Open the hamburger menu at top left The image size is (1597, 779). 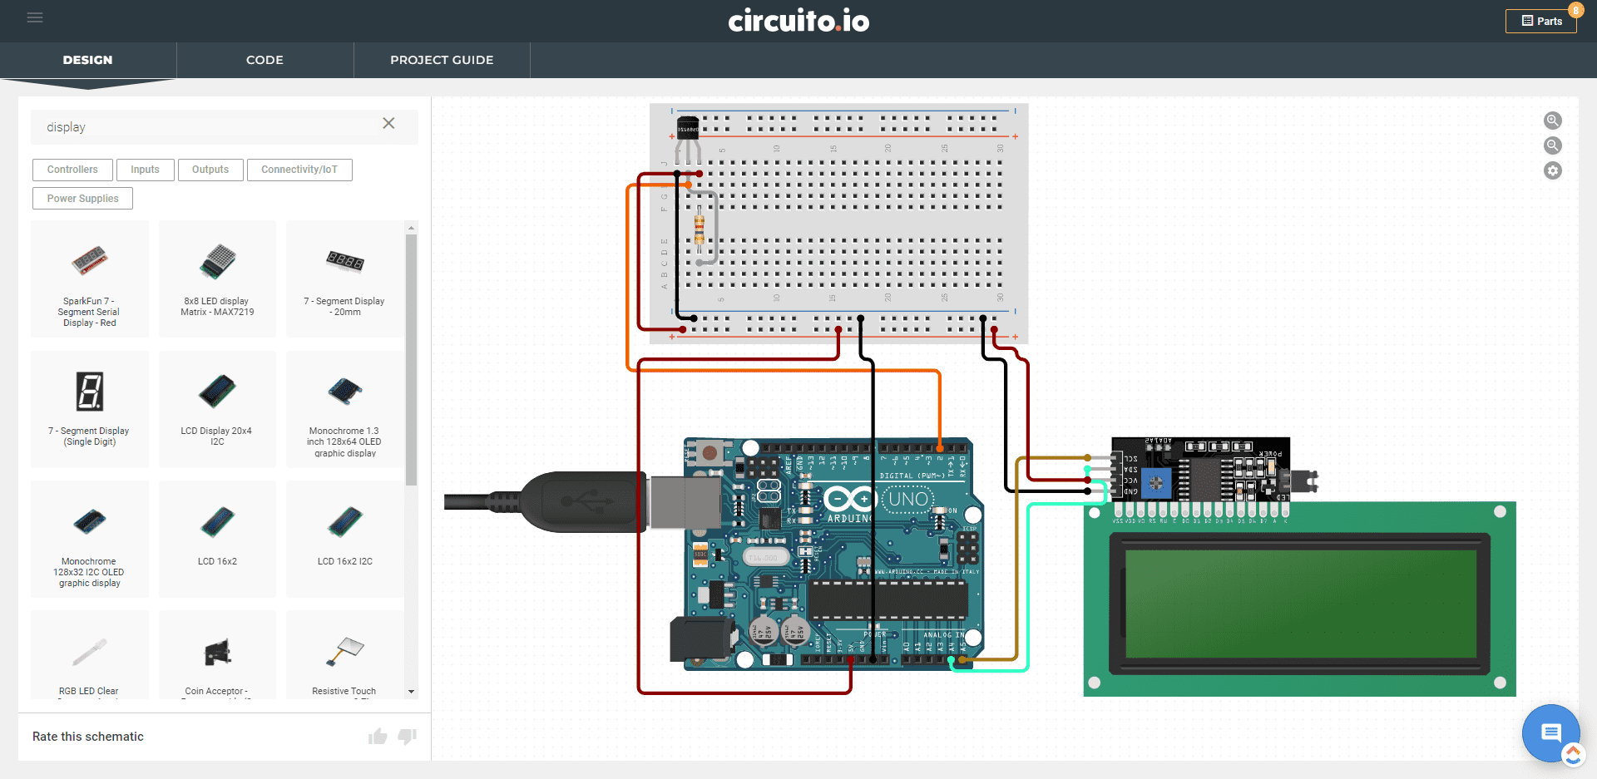click(35, 17)
